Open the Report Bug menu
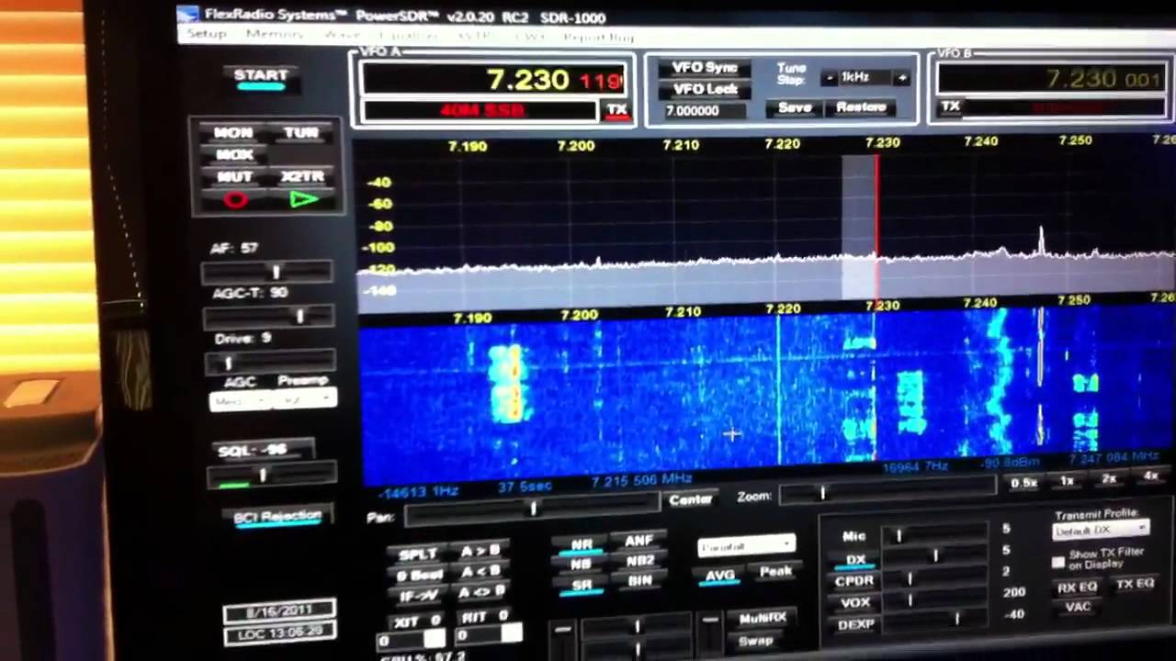The image size is (1176, 661). 599,38
